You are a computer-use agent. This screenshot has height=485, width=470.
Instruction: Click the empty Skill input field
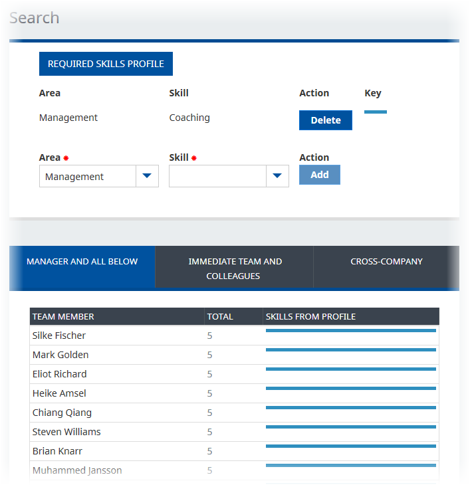pos(218,177)
